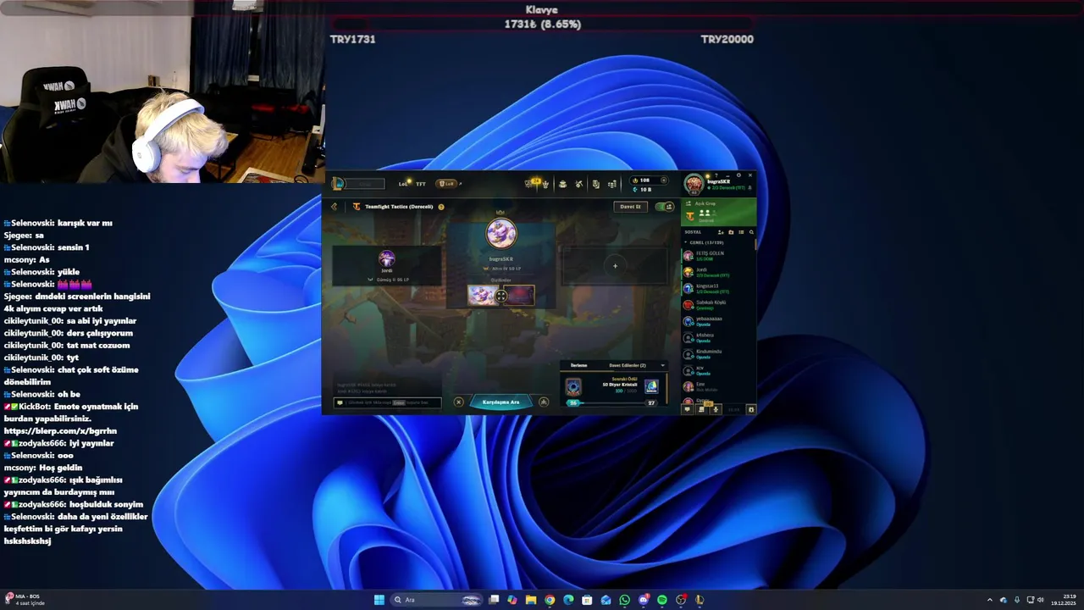Click the team planner icon beside Karşılaşma Ara
The height and width of the screenshot is (610, 1084).
pyautogui.click(x=544, y=402)
